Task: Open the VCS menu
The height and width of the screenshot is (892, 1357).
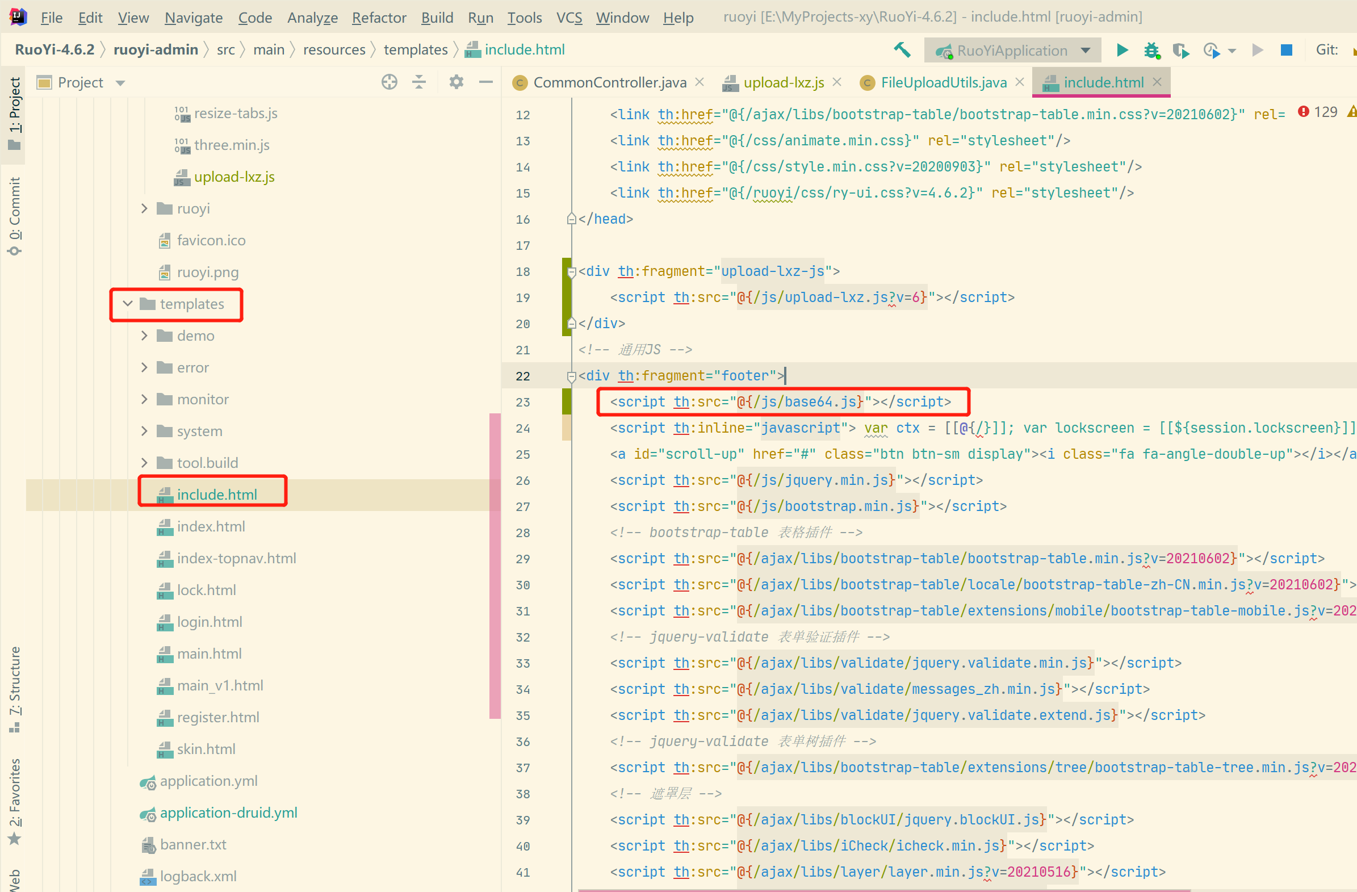Action: (x=569, y=18)
